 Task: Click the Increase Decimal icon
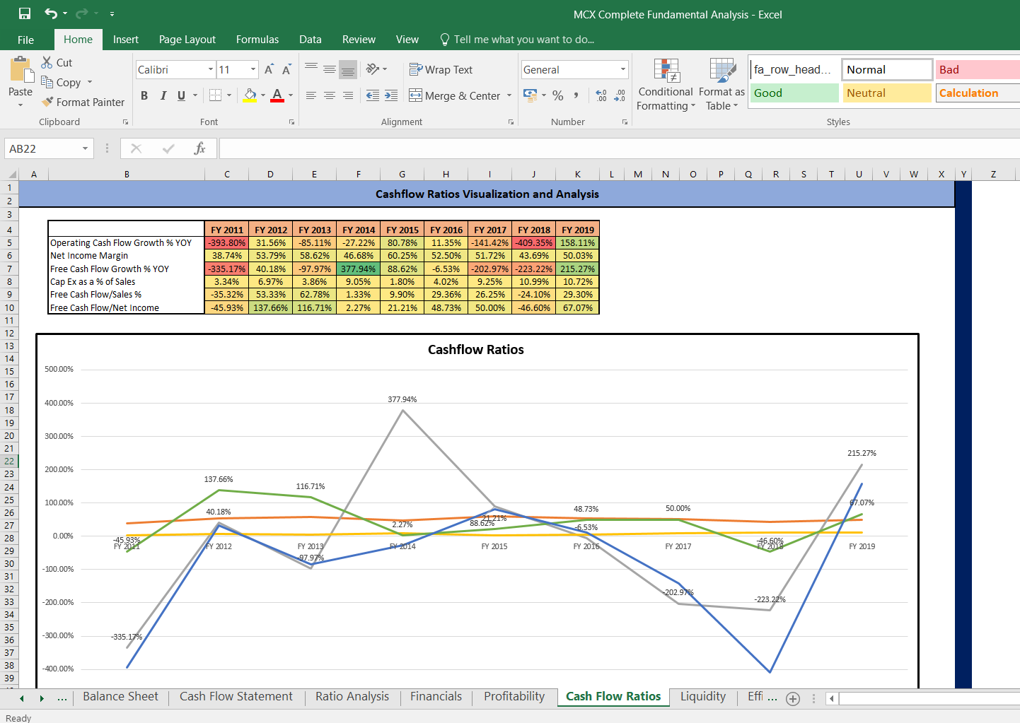click(601, 95)
